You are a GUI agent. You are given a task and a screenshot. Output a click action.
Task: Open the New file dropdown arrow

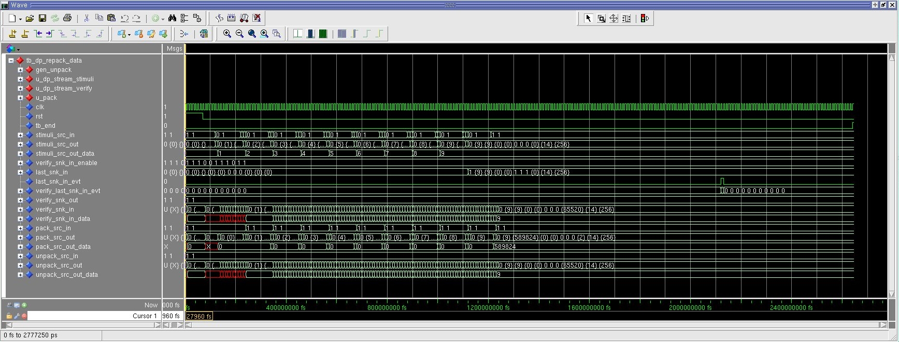pyautogui.click(x=20, y=19)
